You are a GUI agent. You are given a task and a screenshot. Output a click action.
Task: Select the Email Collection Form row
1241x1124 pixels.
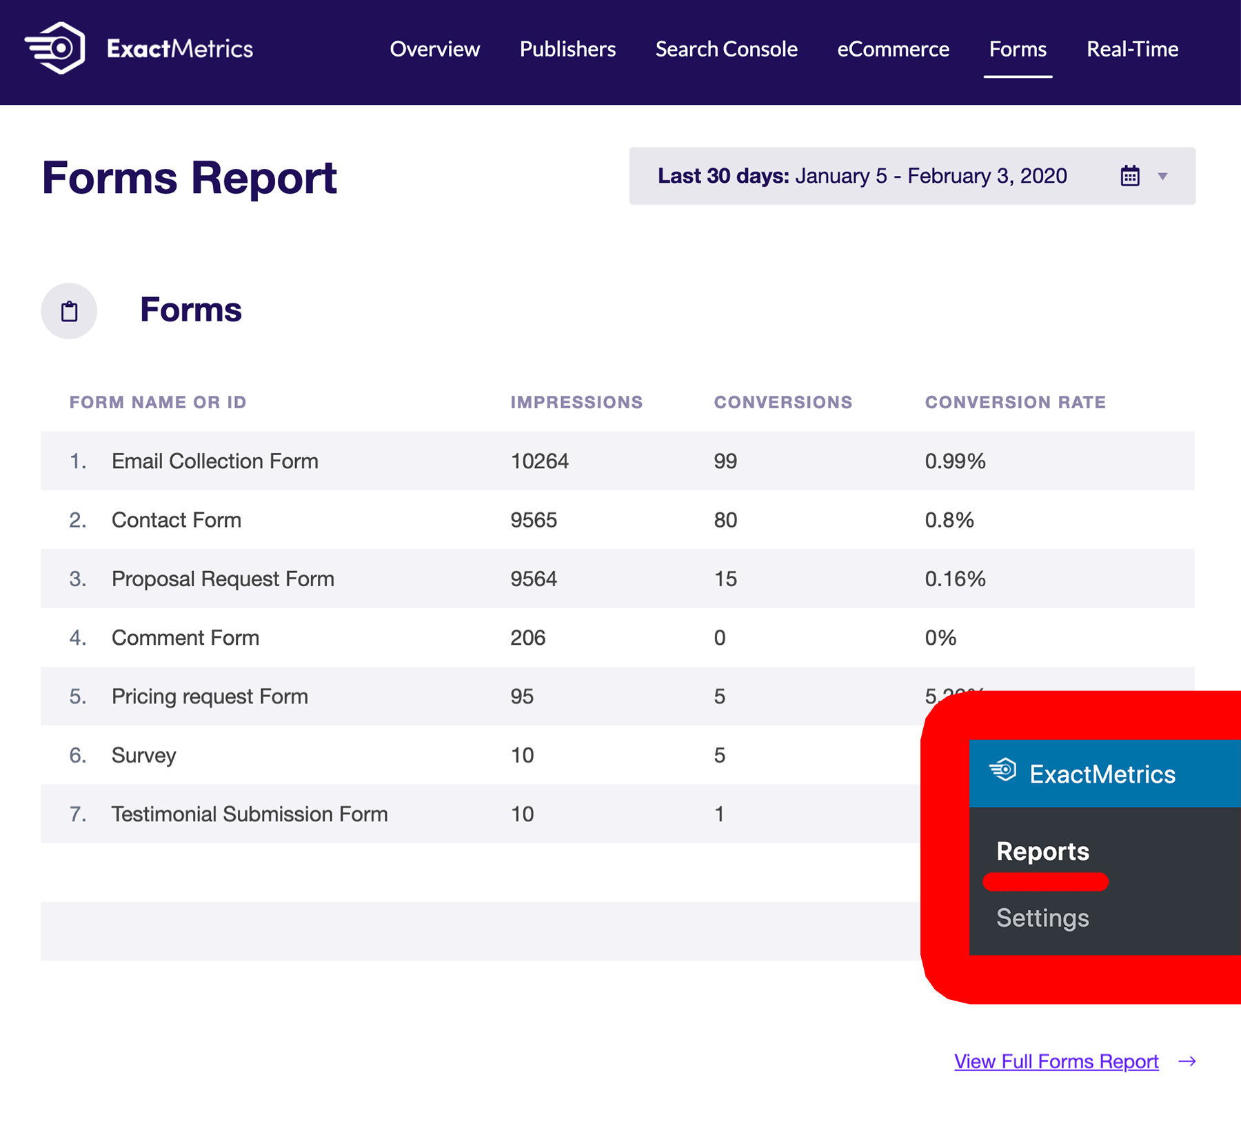[x=214, y=461]
